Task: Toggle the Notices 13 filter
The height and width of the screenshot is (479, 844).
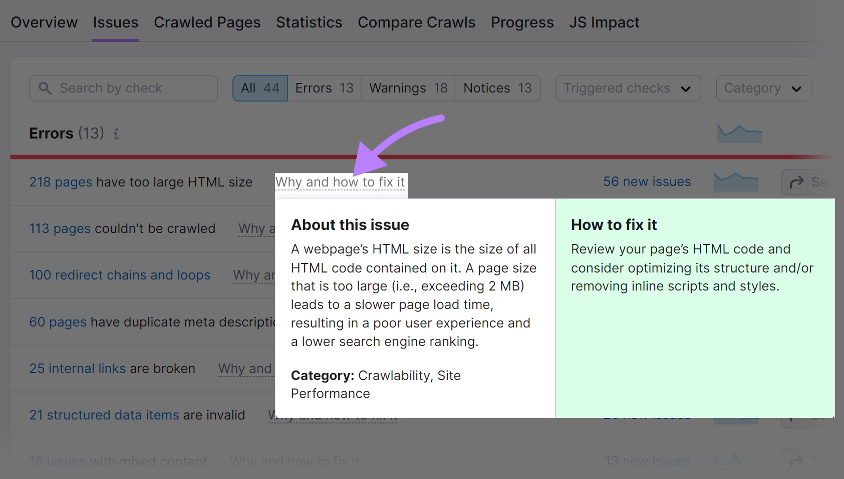Action: coord(496,88)
